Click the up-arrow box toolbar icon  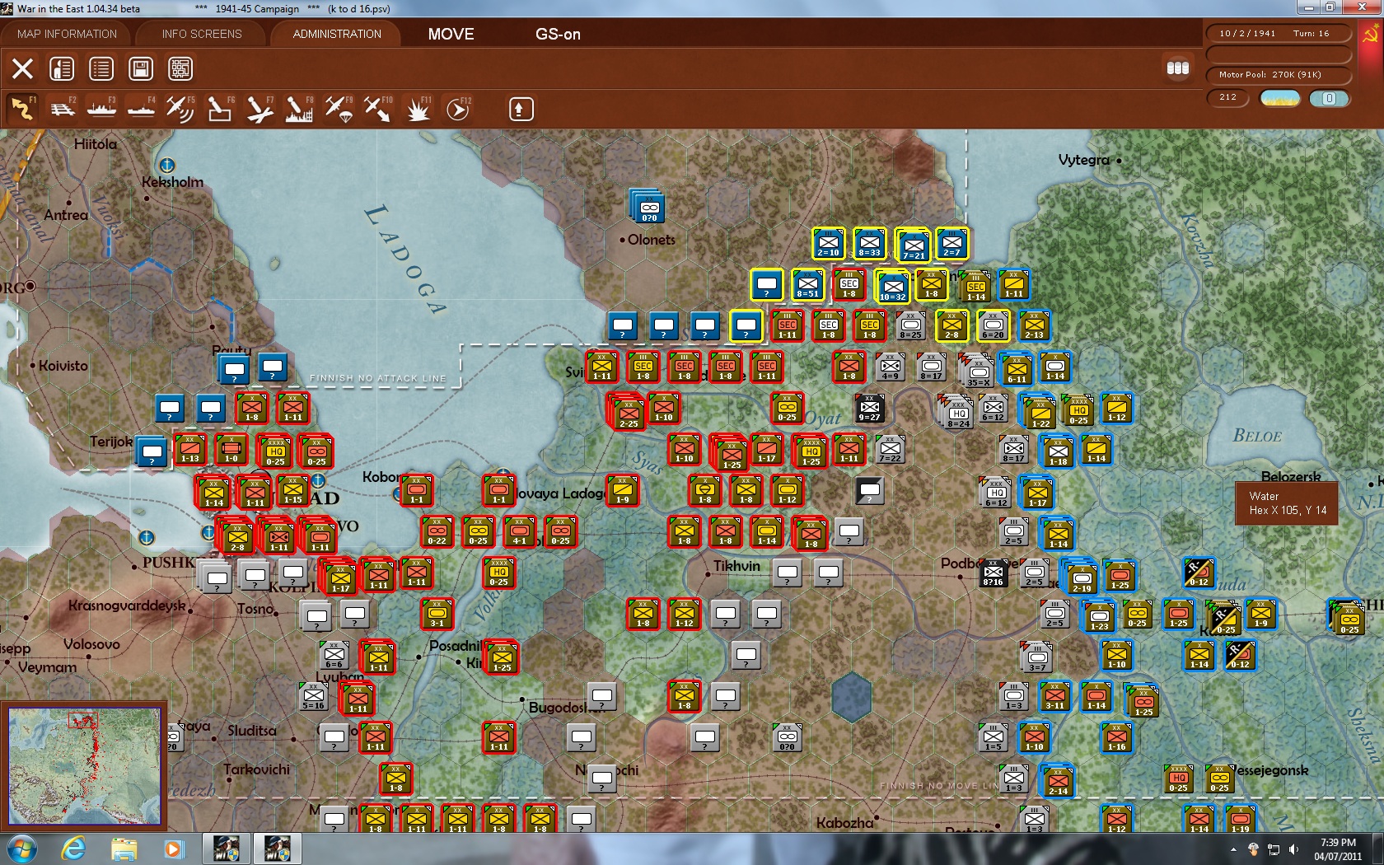point(521,109)
